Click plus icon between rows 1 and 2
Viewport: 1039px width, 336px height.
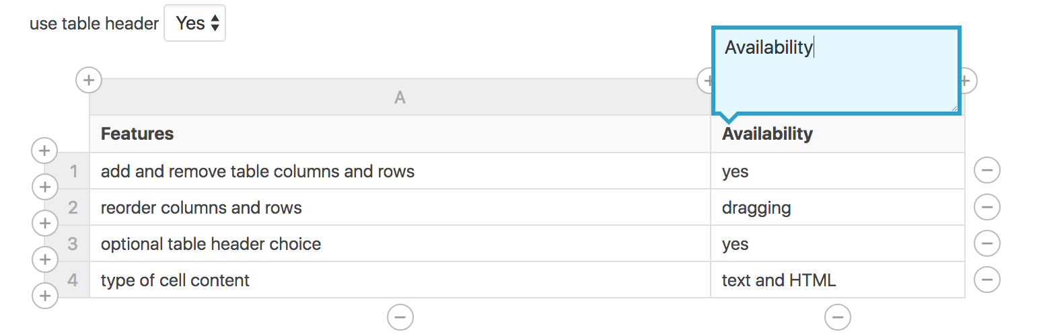point(44,187)
